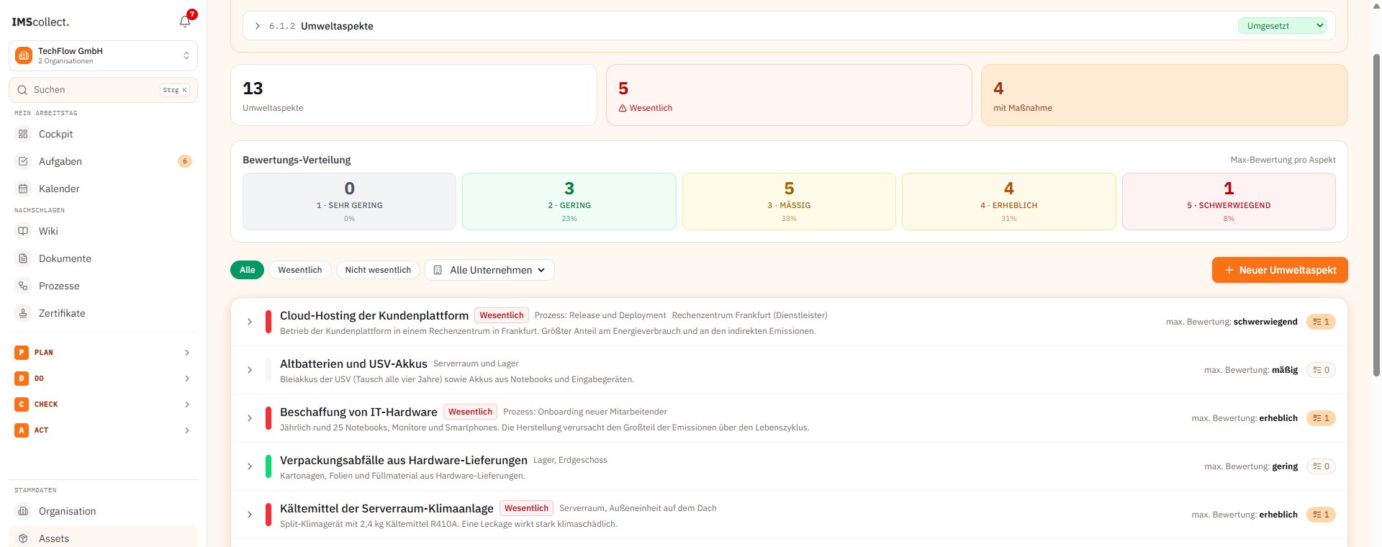
Task: Click the Assets cube icon
Action: (23, 538)
